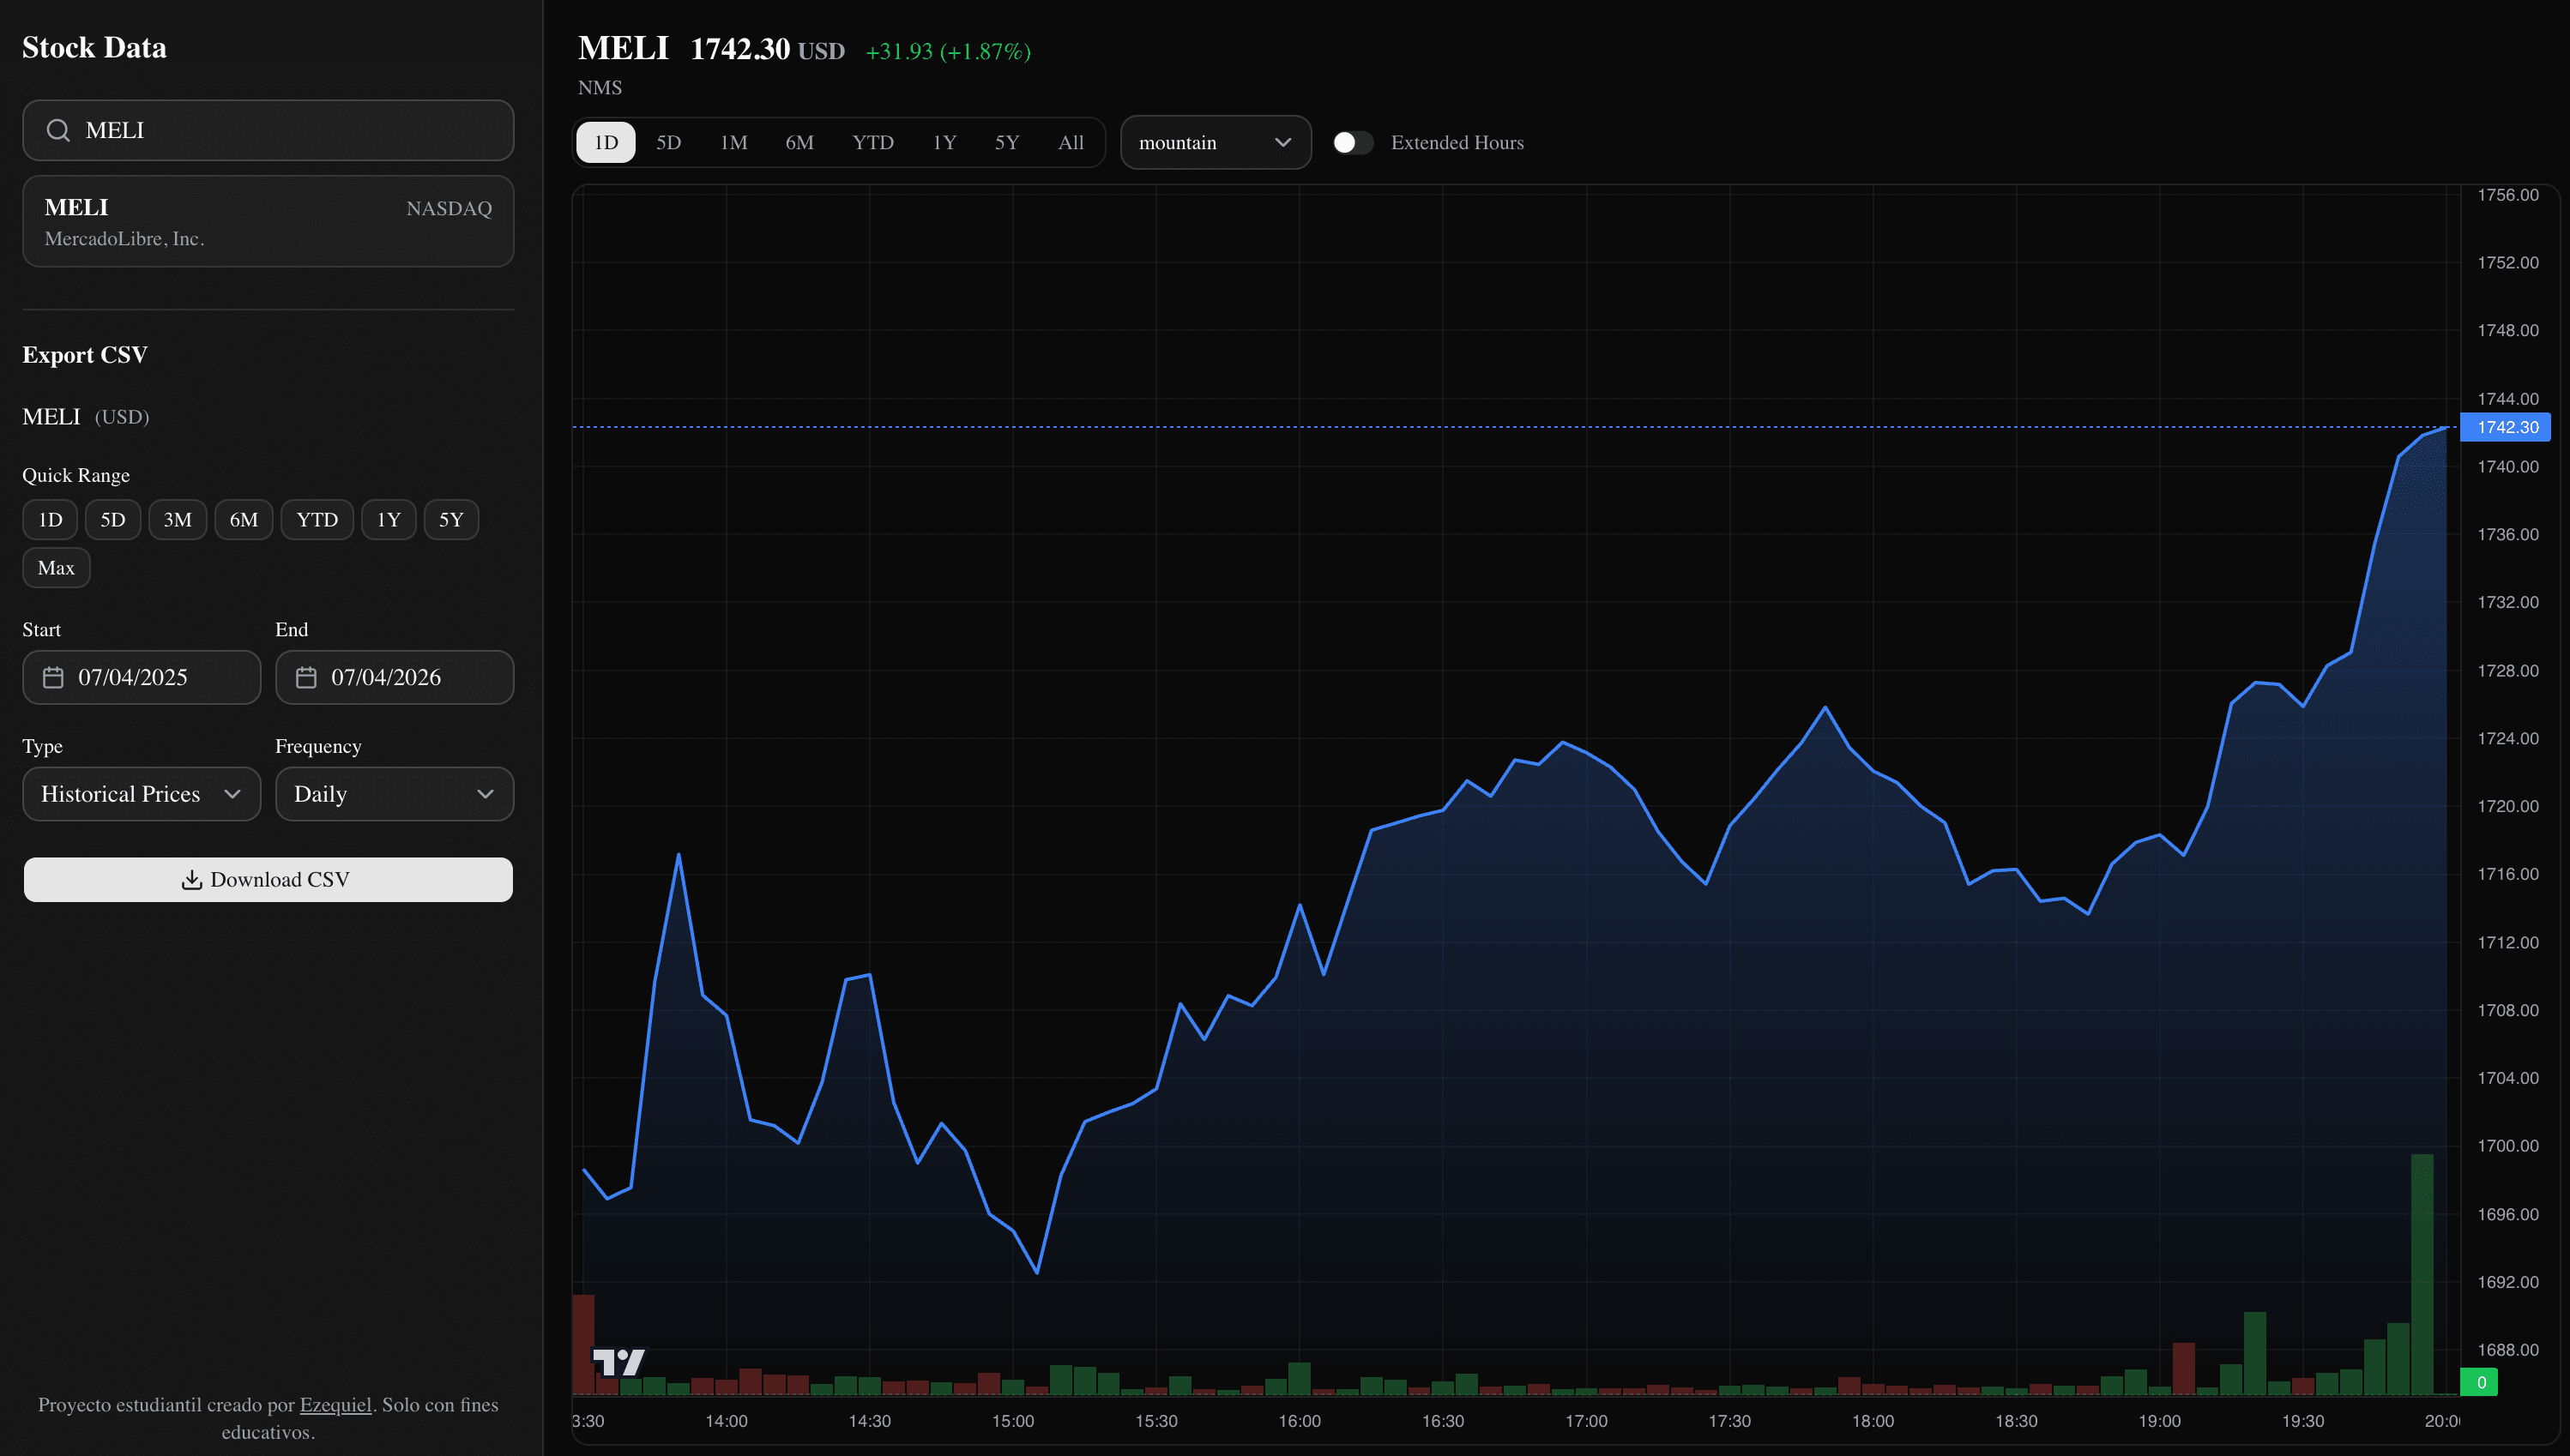This screenshot has height=1456, width=2570.
Task: Click the MELI search input field
Action: click(268, 130)
